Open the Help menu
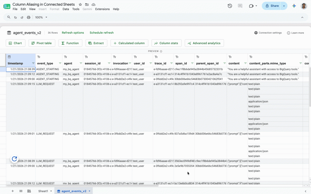Viewport: 311px width, 194px height. point(116,9)
